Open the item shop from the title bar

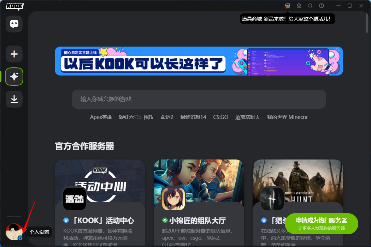287,6
